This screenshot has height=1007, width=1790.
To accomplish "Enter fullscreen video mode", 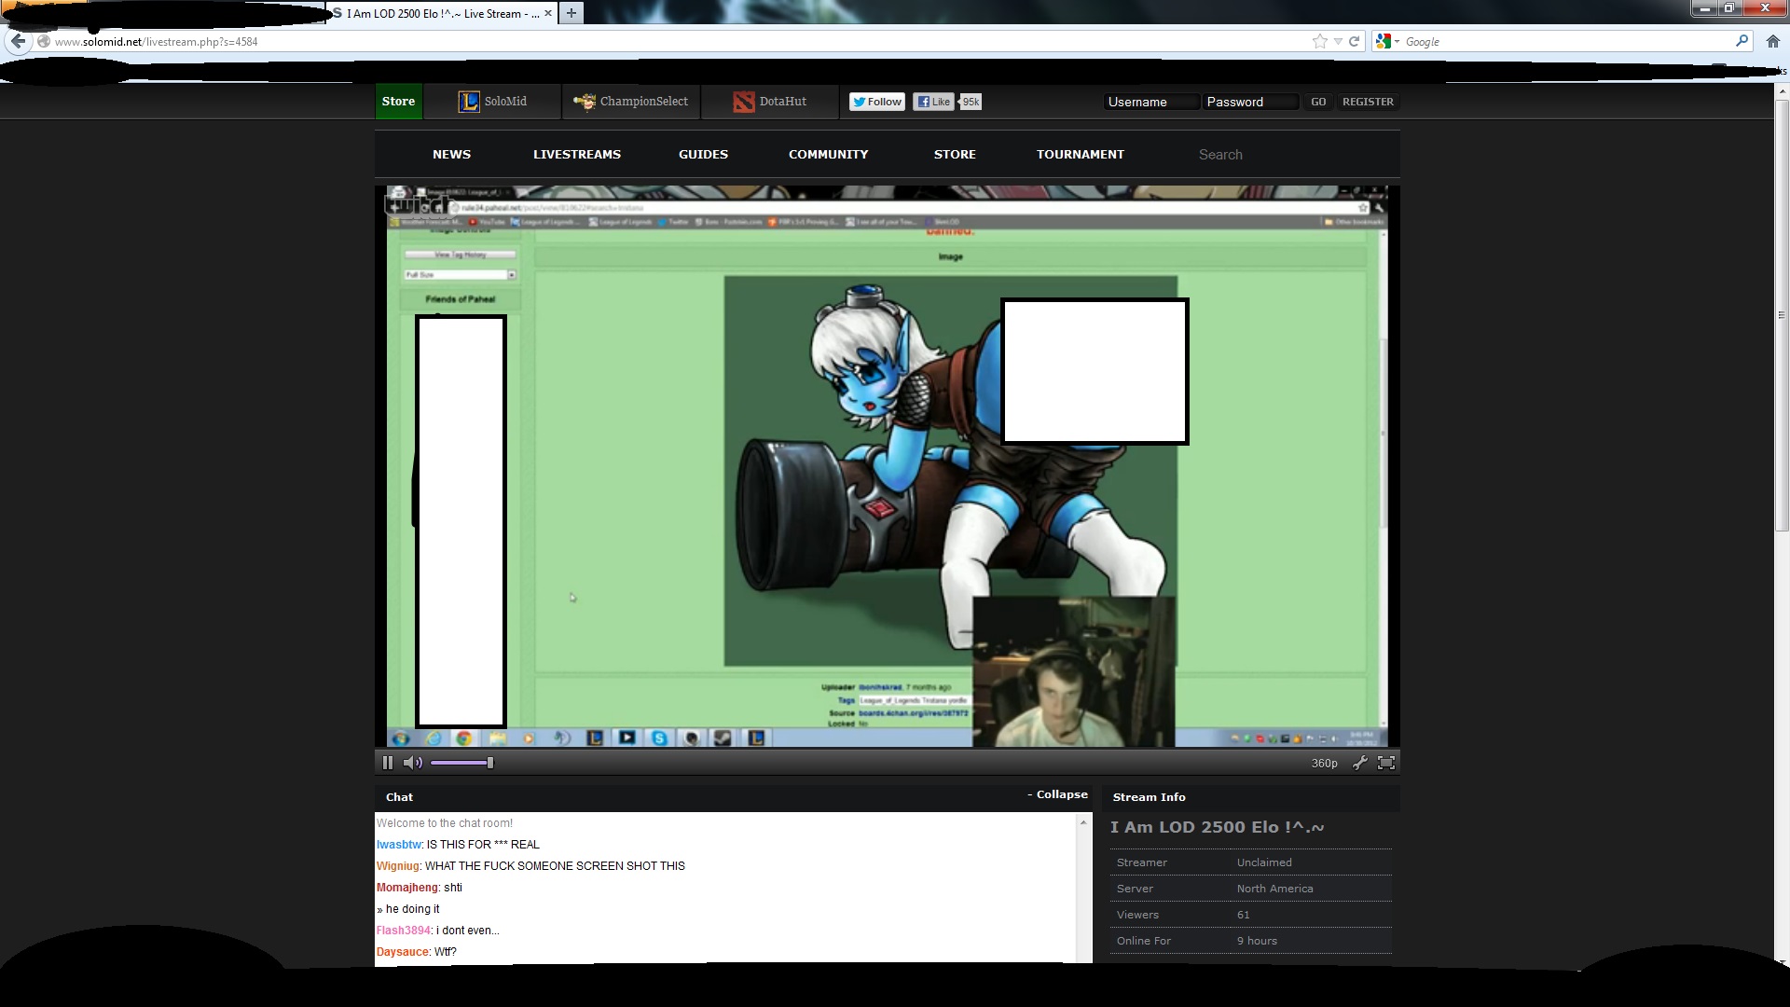I will tap(1386, 763).
